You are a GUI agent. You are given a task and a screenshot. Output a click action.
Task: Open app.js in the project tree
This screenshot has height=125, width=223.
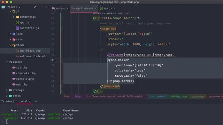[x=24, y=22]
